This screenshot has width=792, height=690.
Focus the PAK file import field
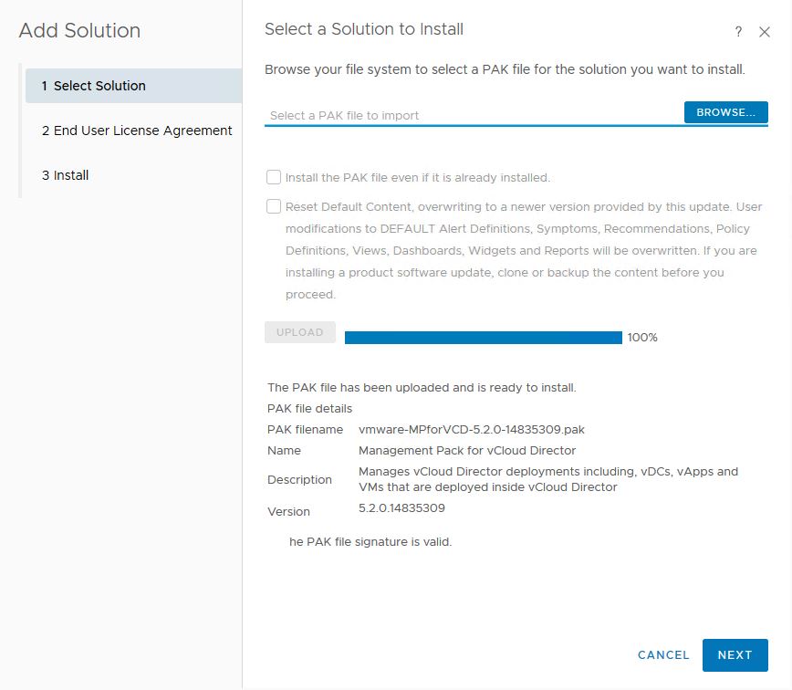click(473, 115)
